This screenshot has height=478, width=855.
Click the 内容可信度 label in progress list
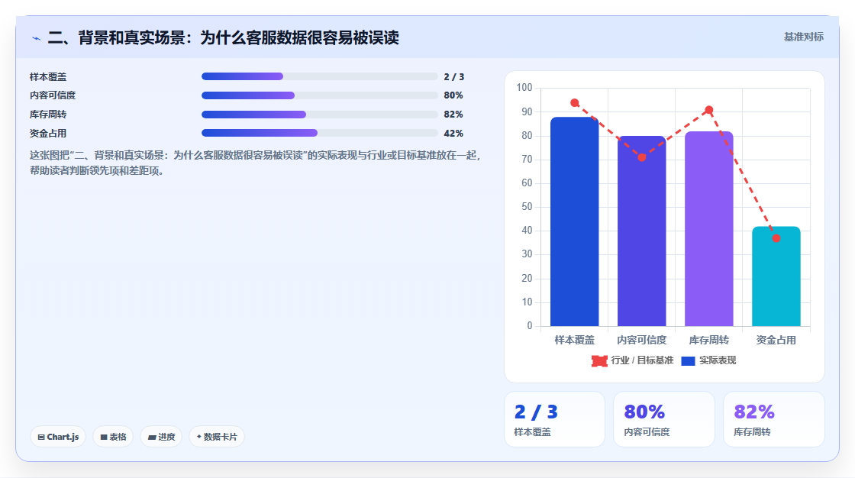[x=53, y=95]
